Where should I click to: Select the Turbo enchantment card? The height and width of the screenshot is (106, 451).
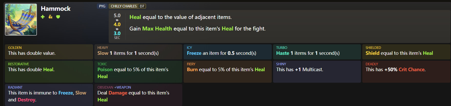pyautogui.click(x=317, y=51)
